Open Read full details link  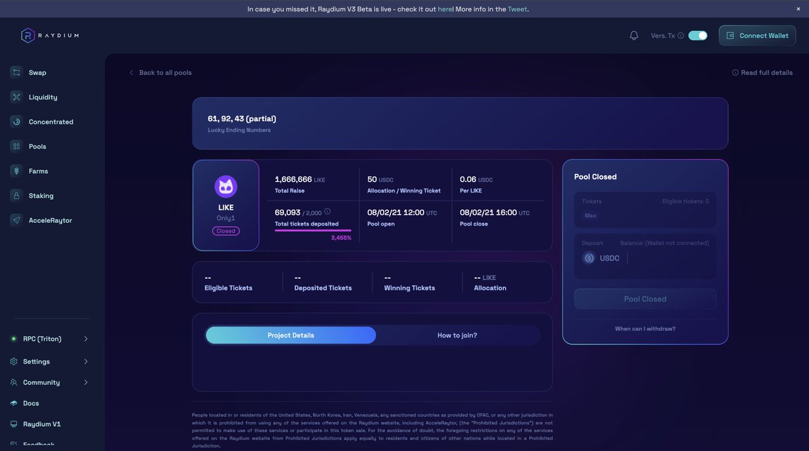(x=767, y=73)
